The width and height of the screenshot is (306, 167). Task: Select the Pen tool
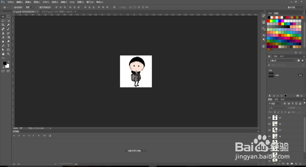(3, 46)
